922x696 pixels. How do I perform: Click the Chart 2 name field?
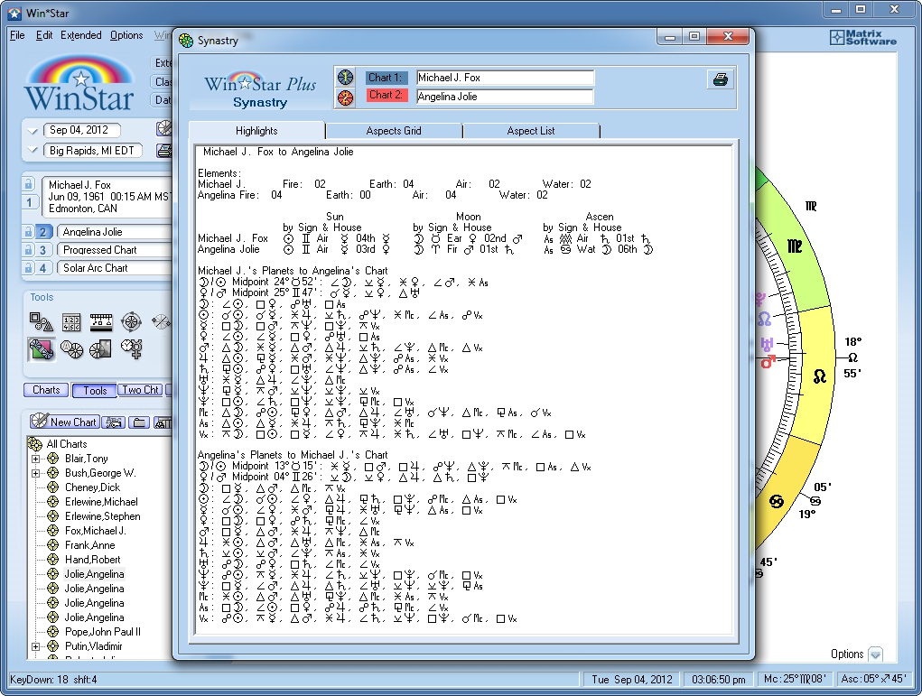click(x=505, y=97)
